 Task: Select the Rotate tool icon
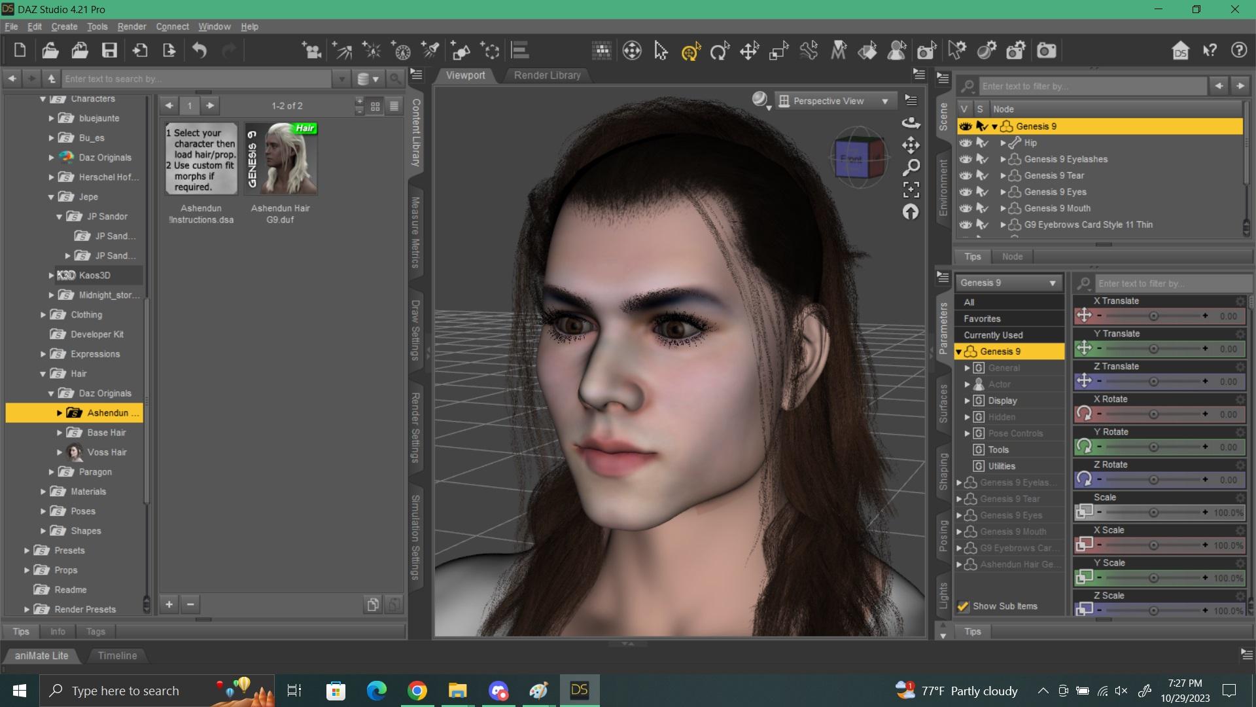pos(720,50)
